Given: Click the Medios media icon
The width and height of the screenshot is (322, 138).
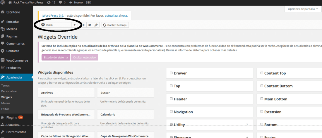Looking at the screenshot, I should pos(3,29).
